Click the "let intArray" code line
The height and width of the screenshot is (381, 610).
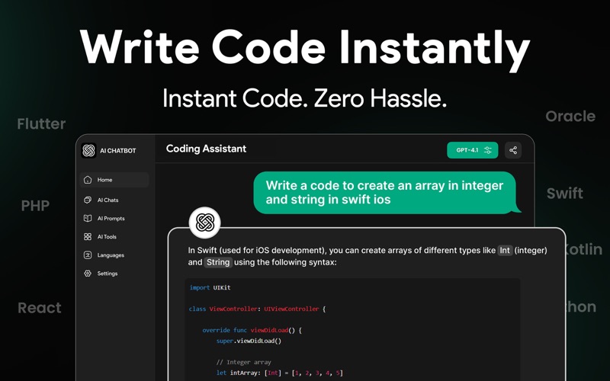click(280, 373)
